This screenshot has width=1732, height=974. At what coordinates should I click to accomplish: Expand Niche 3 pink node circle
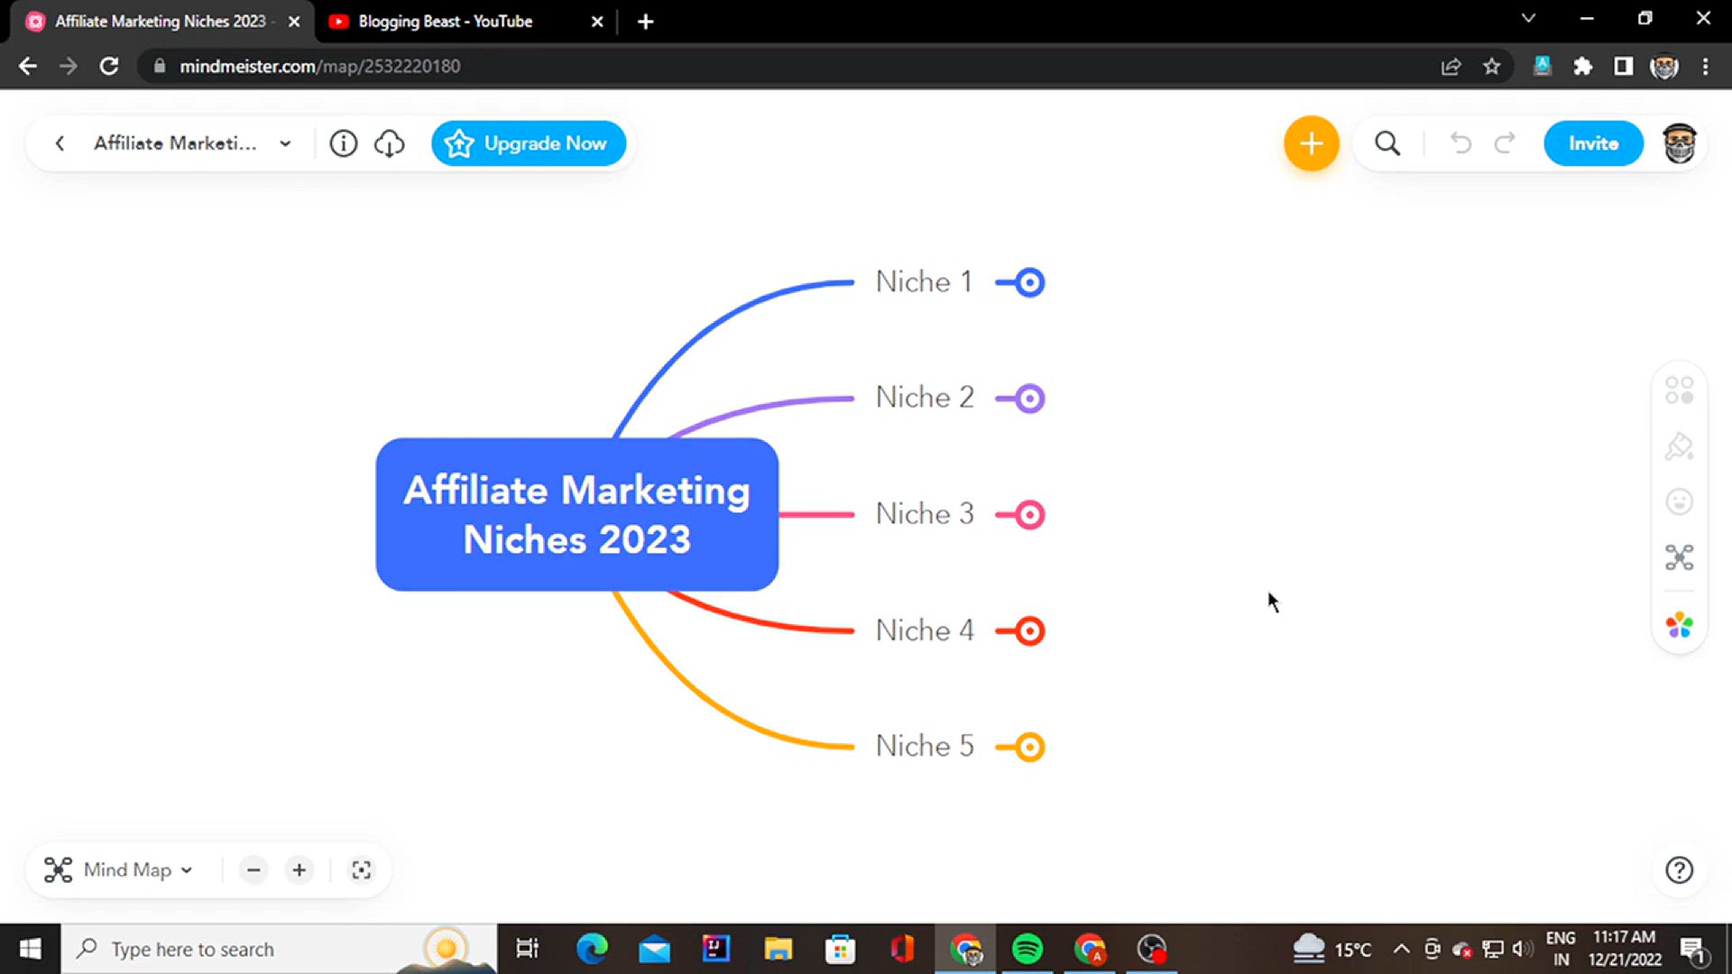pyautogui.click(x=1028, y=515)
